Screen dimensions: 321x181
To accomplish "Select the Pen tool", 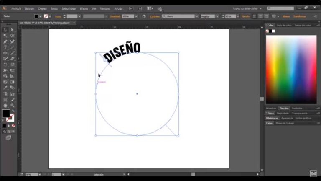I will pos(5,41).
